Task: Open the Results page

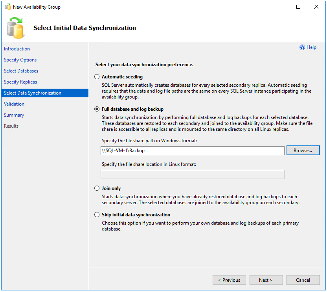Action: coord(11,126)
